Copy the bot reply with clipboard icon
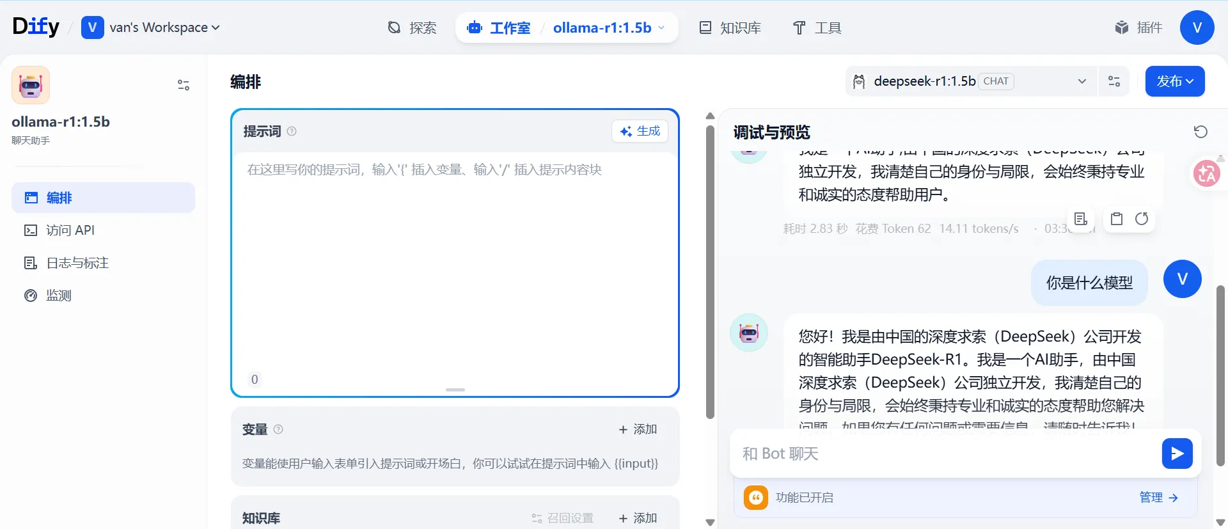 pos(1117,219)
